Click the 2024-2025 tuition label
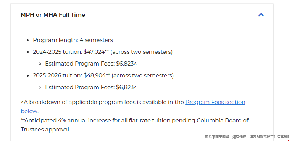Screen dimensions: 289x141 coord(58,52)
